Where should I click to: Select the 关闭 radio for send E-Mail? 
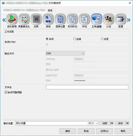pyautogui.click(x=47, y=39)
